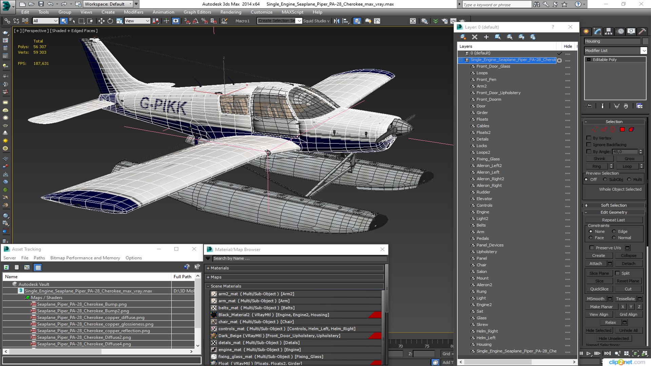The image size is (651, 366).
Task: Expand the Materials group in browser
Action: [x=208, y=268]
